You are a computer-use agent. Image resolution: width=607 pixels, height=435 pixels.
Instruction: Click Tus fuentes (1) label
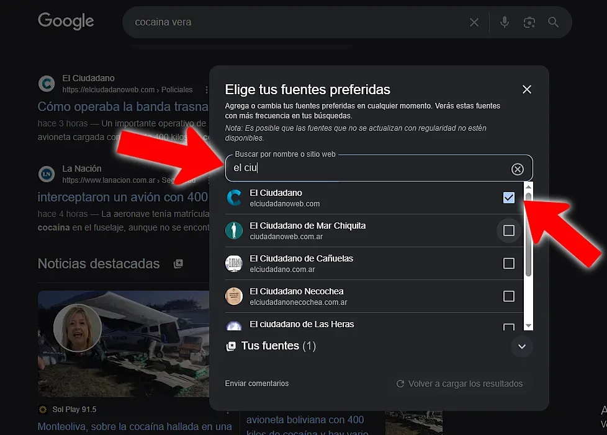[x=278, y=346]
